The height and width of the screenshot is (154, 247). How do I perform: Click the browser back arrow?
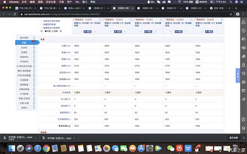[4, 14]
